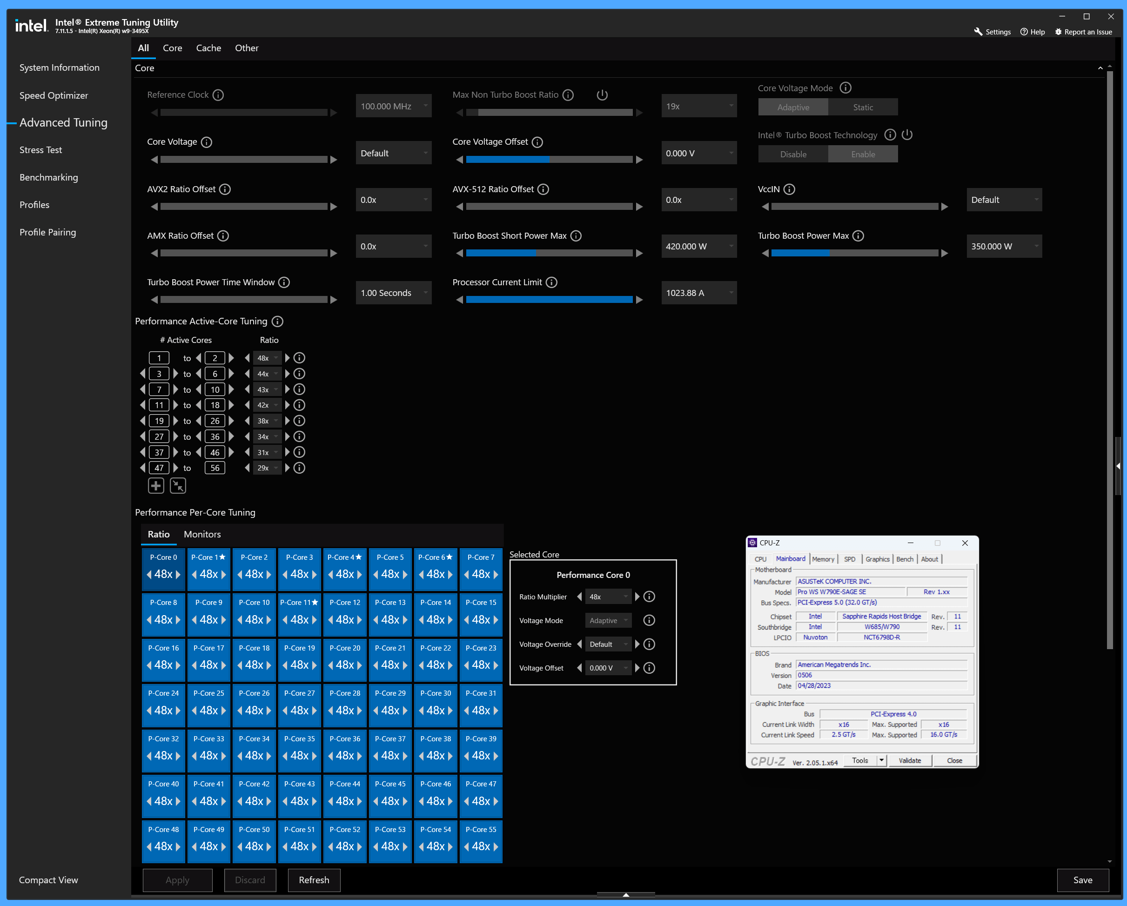Click the Save button
Image resolution: width=1127 pixels, height=906 pixels.
point(1083,880)
